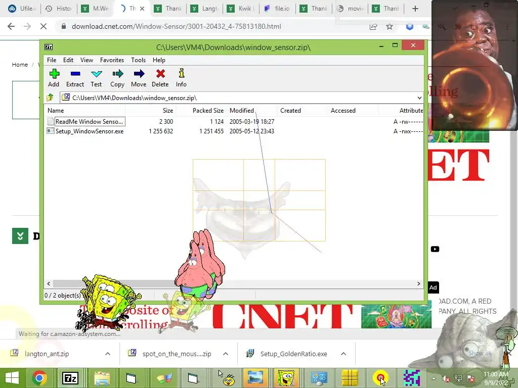
Task: Click SpongeBob app icon in taskbar
Action: [286, 378]
